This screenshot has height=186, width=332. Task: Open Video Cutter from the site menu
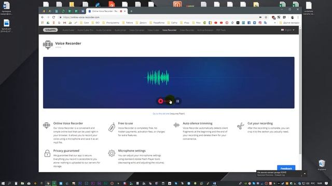tap(154, 30)
